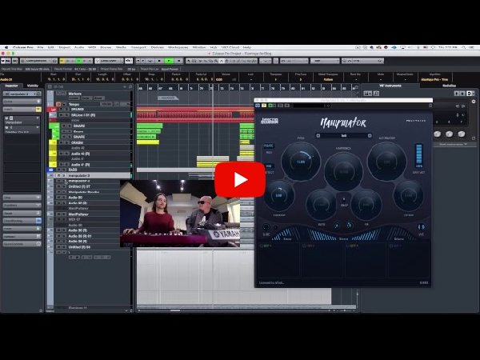Click the Stop button in the transport bar
Image resolution: width=480 pixels, height=360 pixels.
[x=159, y=61]
